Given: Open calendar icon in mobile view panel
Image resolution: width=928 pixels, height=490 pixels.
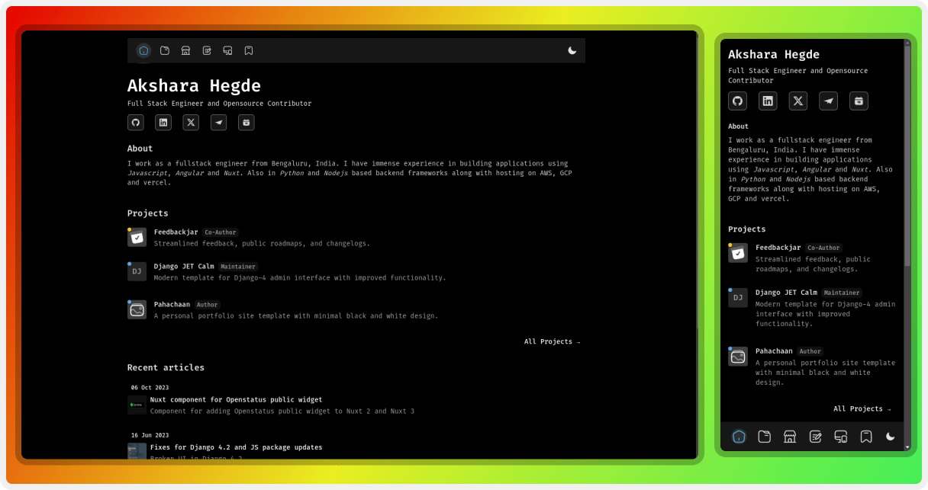Looking at the screenshot, I should (859, 101).
